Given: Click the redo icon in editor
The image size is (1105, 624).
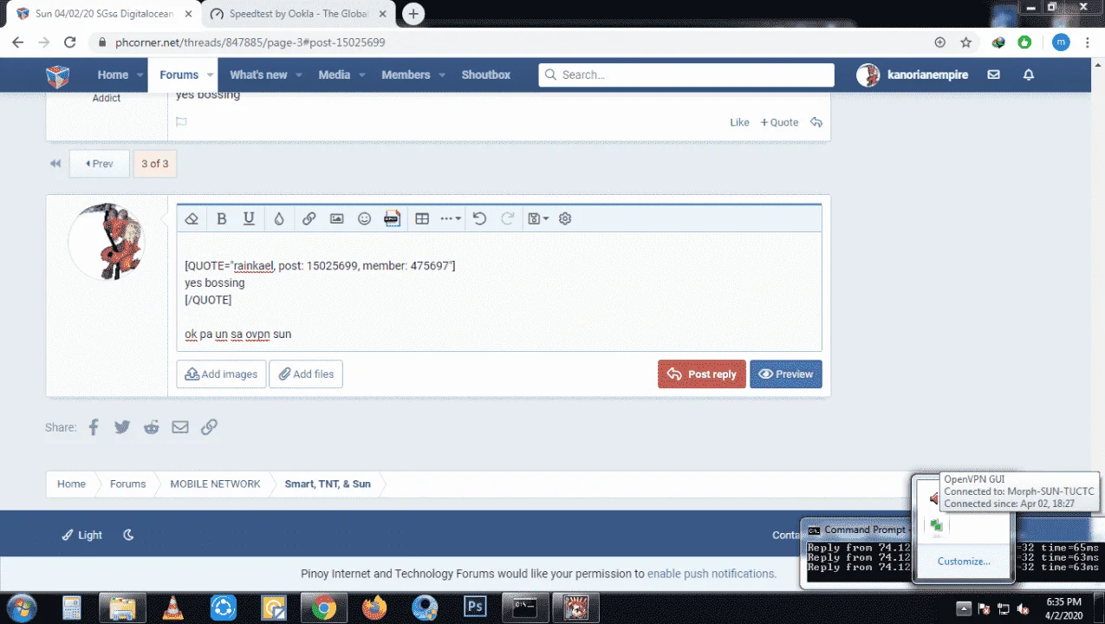Looking at the screenshot, I should 508,218.
